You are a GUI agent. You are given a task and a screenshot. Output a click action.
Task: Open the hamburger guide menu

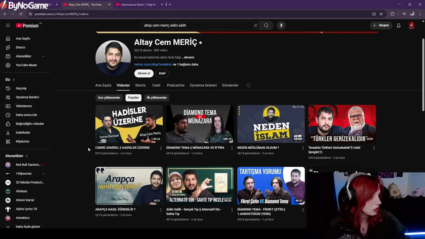[8, 25]
